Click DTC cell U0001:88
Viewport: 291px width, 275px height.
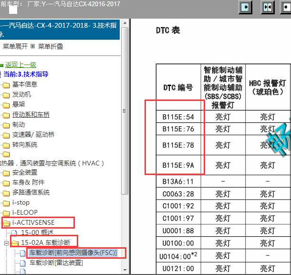pos(178,231)
